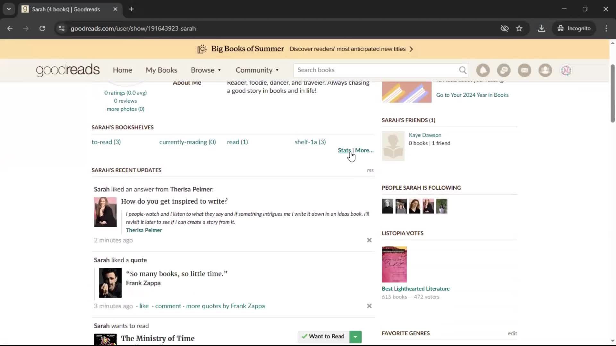The image size is (616, 346).
Task: Open the fifth followed person's photo
Action: tap(442, 206)
